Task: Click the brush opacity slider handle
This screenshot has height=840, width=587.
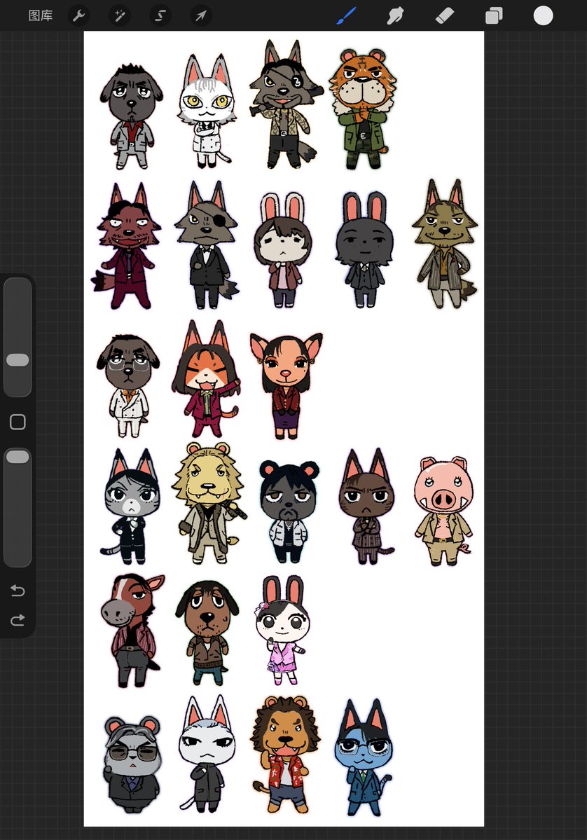Action: (x=18, y=456)
